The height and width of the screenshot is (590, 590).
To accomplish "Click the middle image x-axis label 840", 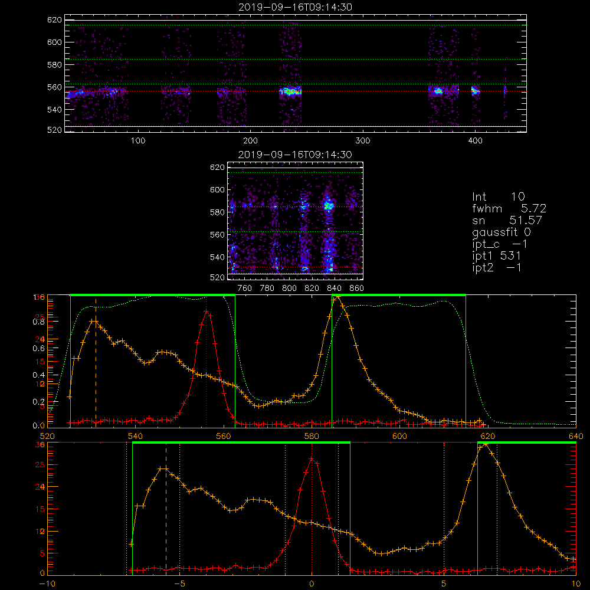I will click(x=334, y=289).
